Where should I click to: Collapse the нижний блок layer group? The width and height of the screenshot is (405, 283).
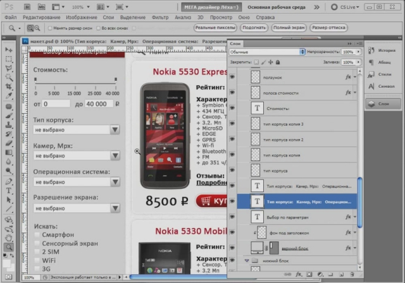247,261
